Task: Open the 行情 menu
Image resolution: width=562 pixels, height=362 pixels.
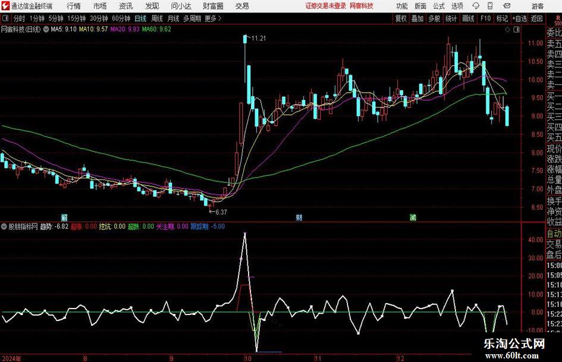Action: click(74, 6)
